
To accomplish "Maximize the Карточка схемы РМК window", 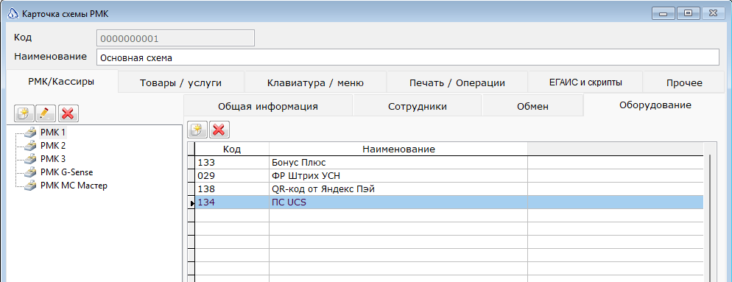I will coord(688,13).
